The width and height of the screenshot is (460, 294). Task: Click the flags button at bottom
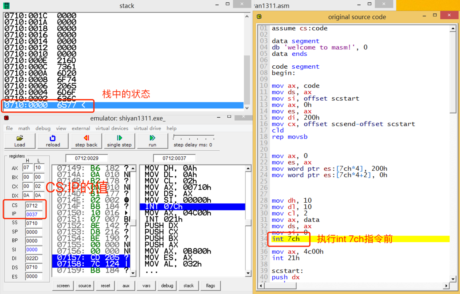(210, 285)
